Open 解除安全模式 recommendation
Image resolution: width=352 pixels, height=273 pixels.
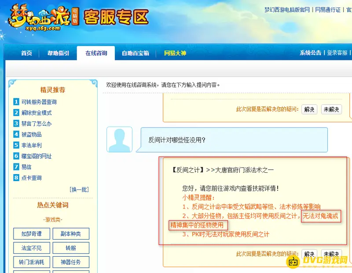pyautogui.click(x=37, y=113)
